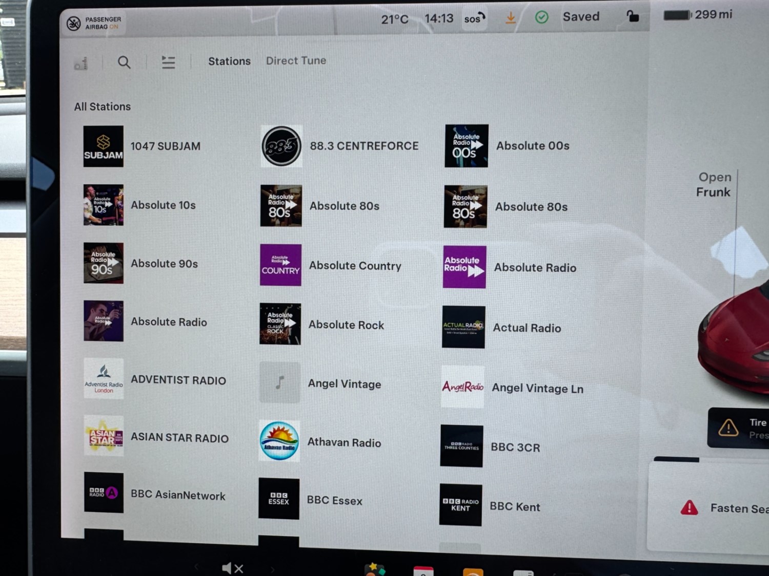769x576 pixels.
Task: Tap the signal source bars icon
Action: click(x=81, y=63)
